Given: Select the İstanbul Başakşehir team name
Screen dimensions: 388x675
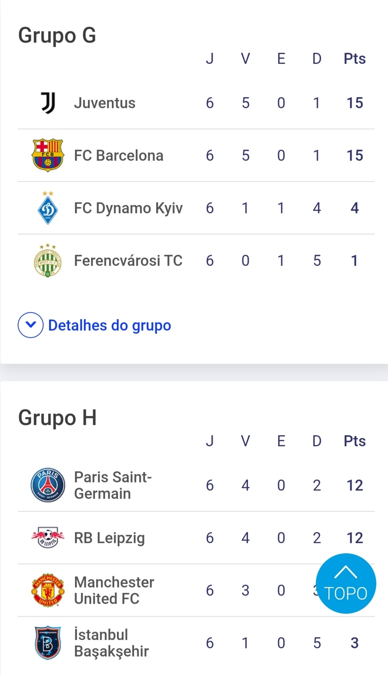Looking at the screenshot, I should 111,643.
